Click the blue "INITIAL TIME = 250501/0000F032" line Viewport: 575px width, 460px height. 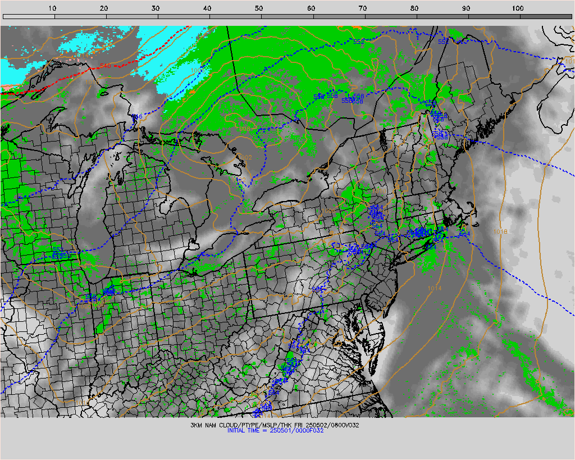coord(275,430)
